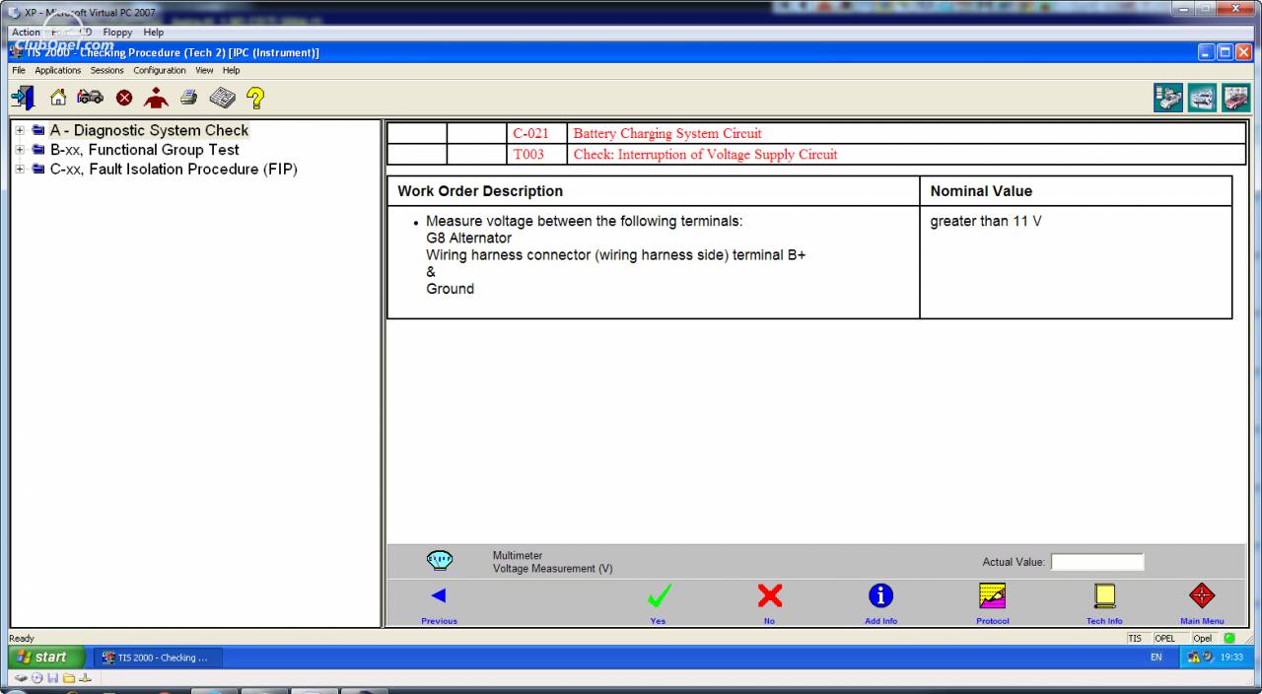Click the 'greater than 11 V' nominal value
The height and width of the screenshot is (694, 1262).
click(986, 222)
